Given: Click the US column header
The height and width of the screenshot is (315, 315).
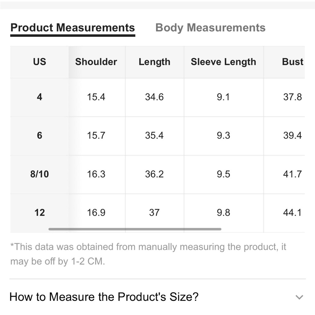Looking at the screenshot, I should pyautogui.click(x=40, y=62).
